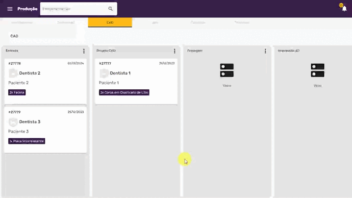The image size is (352, 198).
Task: Click 2x Coroa em Dissilicato de Lítio tag
Action: pos(124,92)
